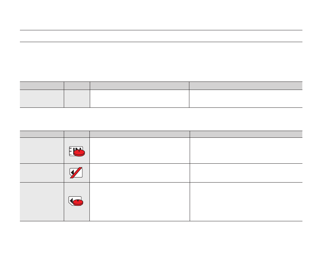The image size is (322, 258).
Task: Select the last header cell of upper table
Action: (x=246, y=86)
